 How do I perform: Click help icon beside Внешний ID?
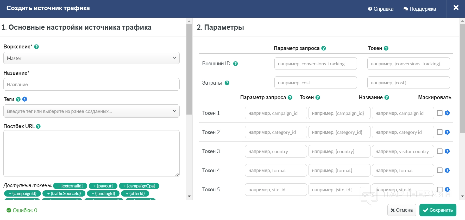coord(235,64)
